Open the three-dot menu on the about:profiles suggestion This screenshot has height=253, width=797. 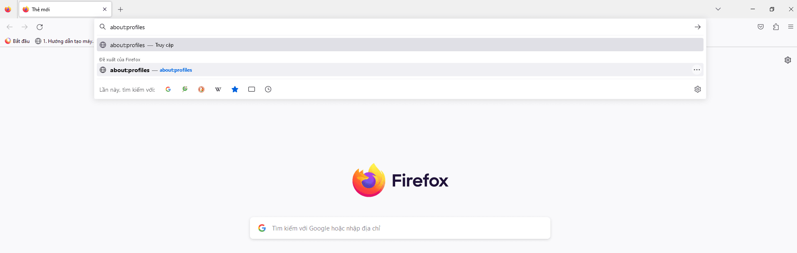coord(697,70)
